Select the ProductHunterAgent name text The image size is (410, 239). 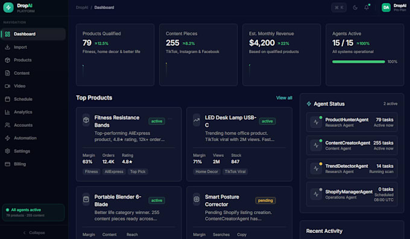coord(347,119)
